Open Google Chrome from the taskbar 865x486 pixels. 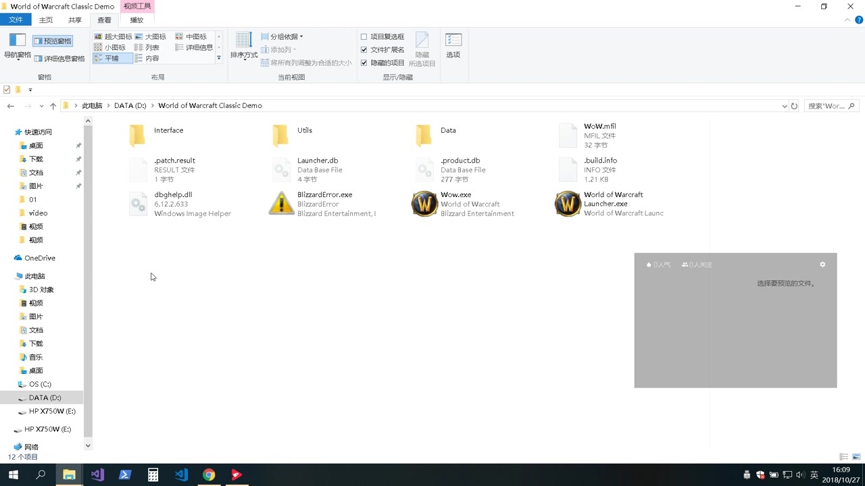pyautogui.click(x=209, y=475)
